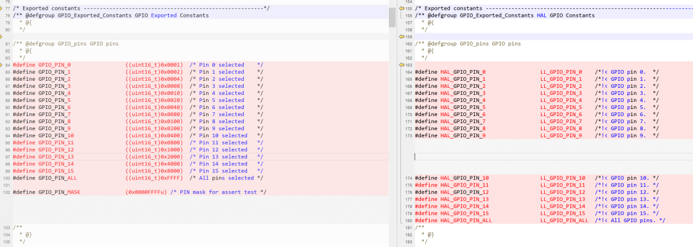Click the 'GPIO Exported Constants' text on line 78
This screenshot has width=693, height=247.
[x=172, y=15]
